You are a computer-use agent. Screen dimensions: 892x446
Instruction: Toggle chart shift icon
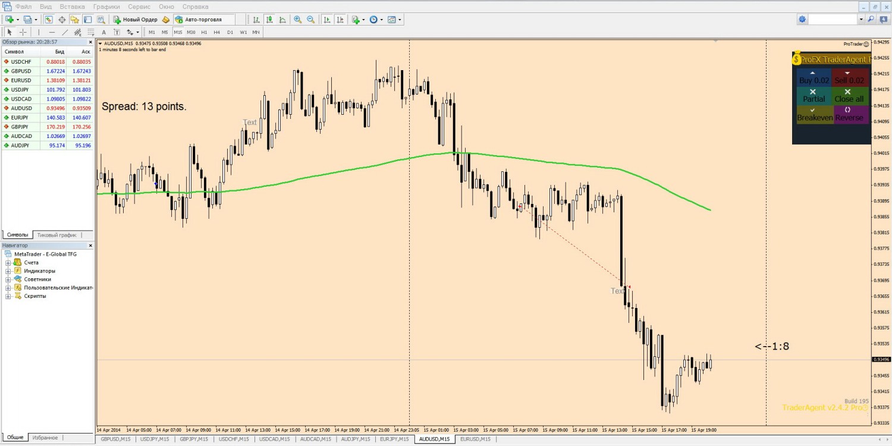point(340,20)
